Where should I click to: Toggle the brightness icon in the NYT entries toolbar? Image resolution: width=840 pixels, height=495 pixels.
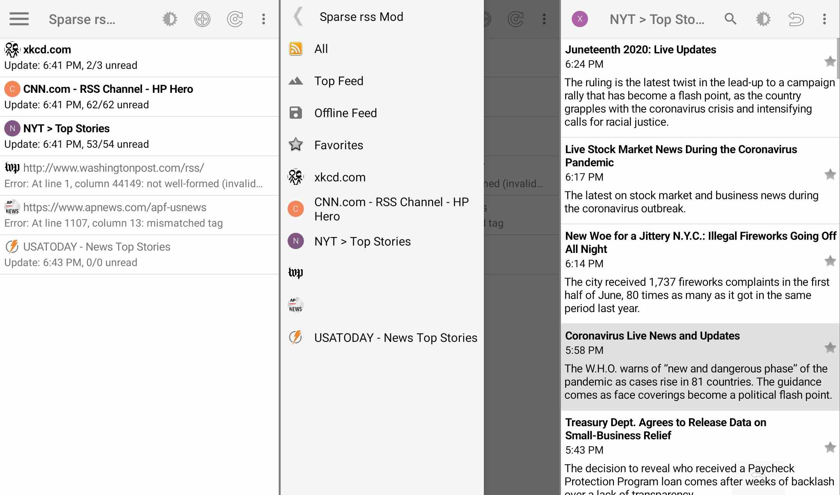tap(763, 19)
